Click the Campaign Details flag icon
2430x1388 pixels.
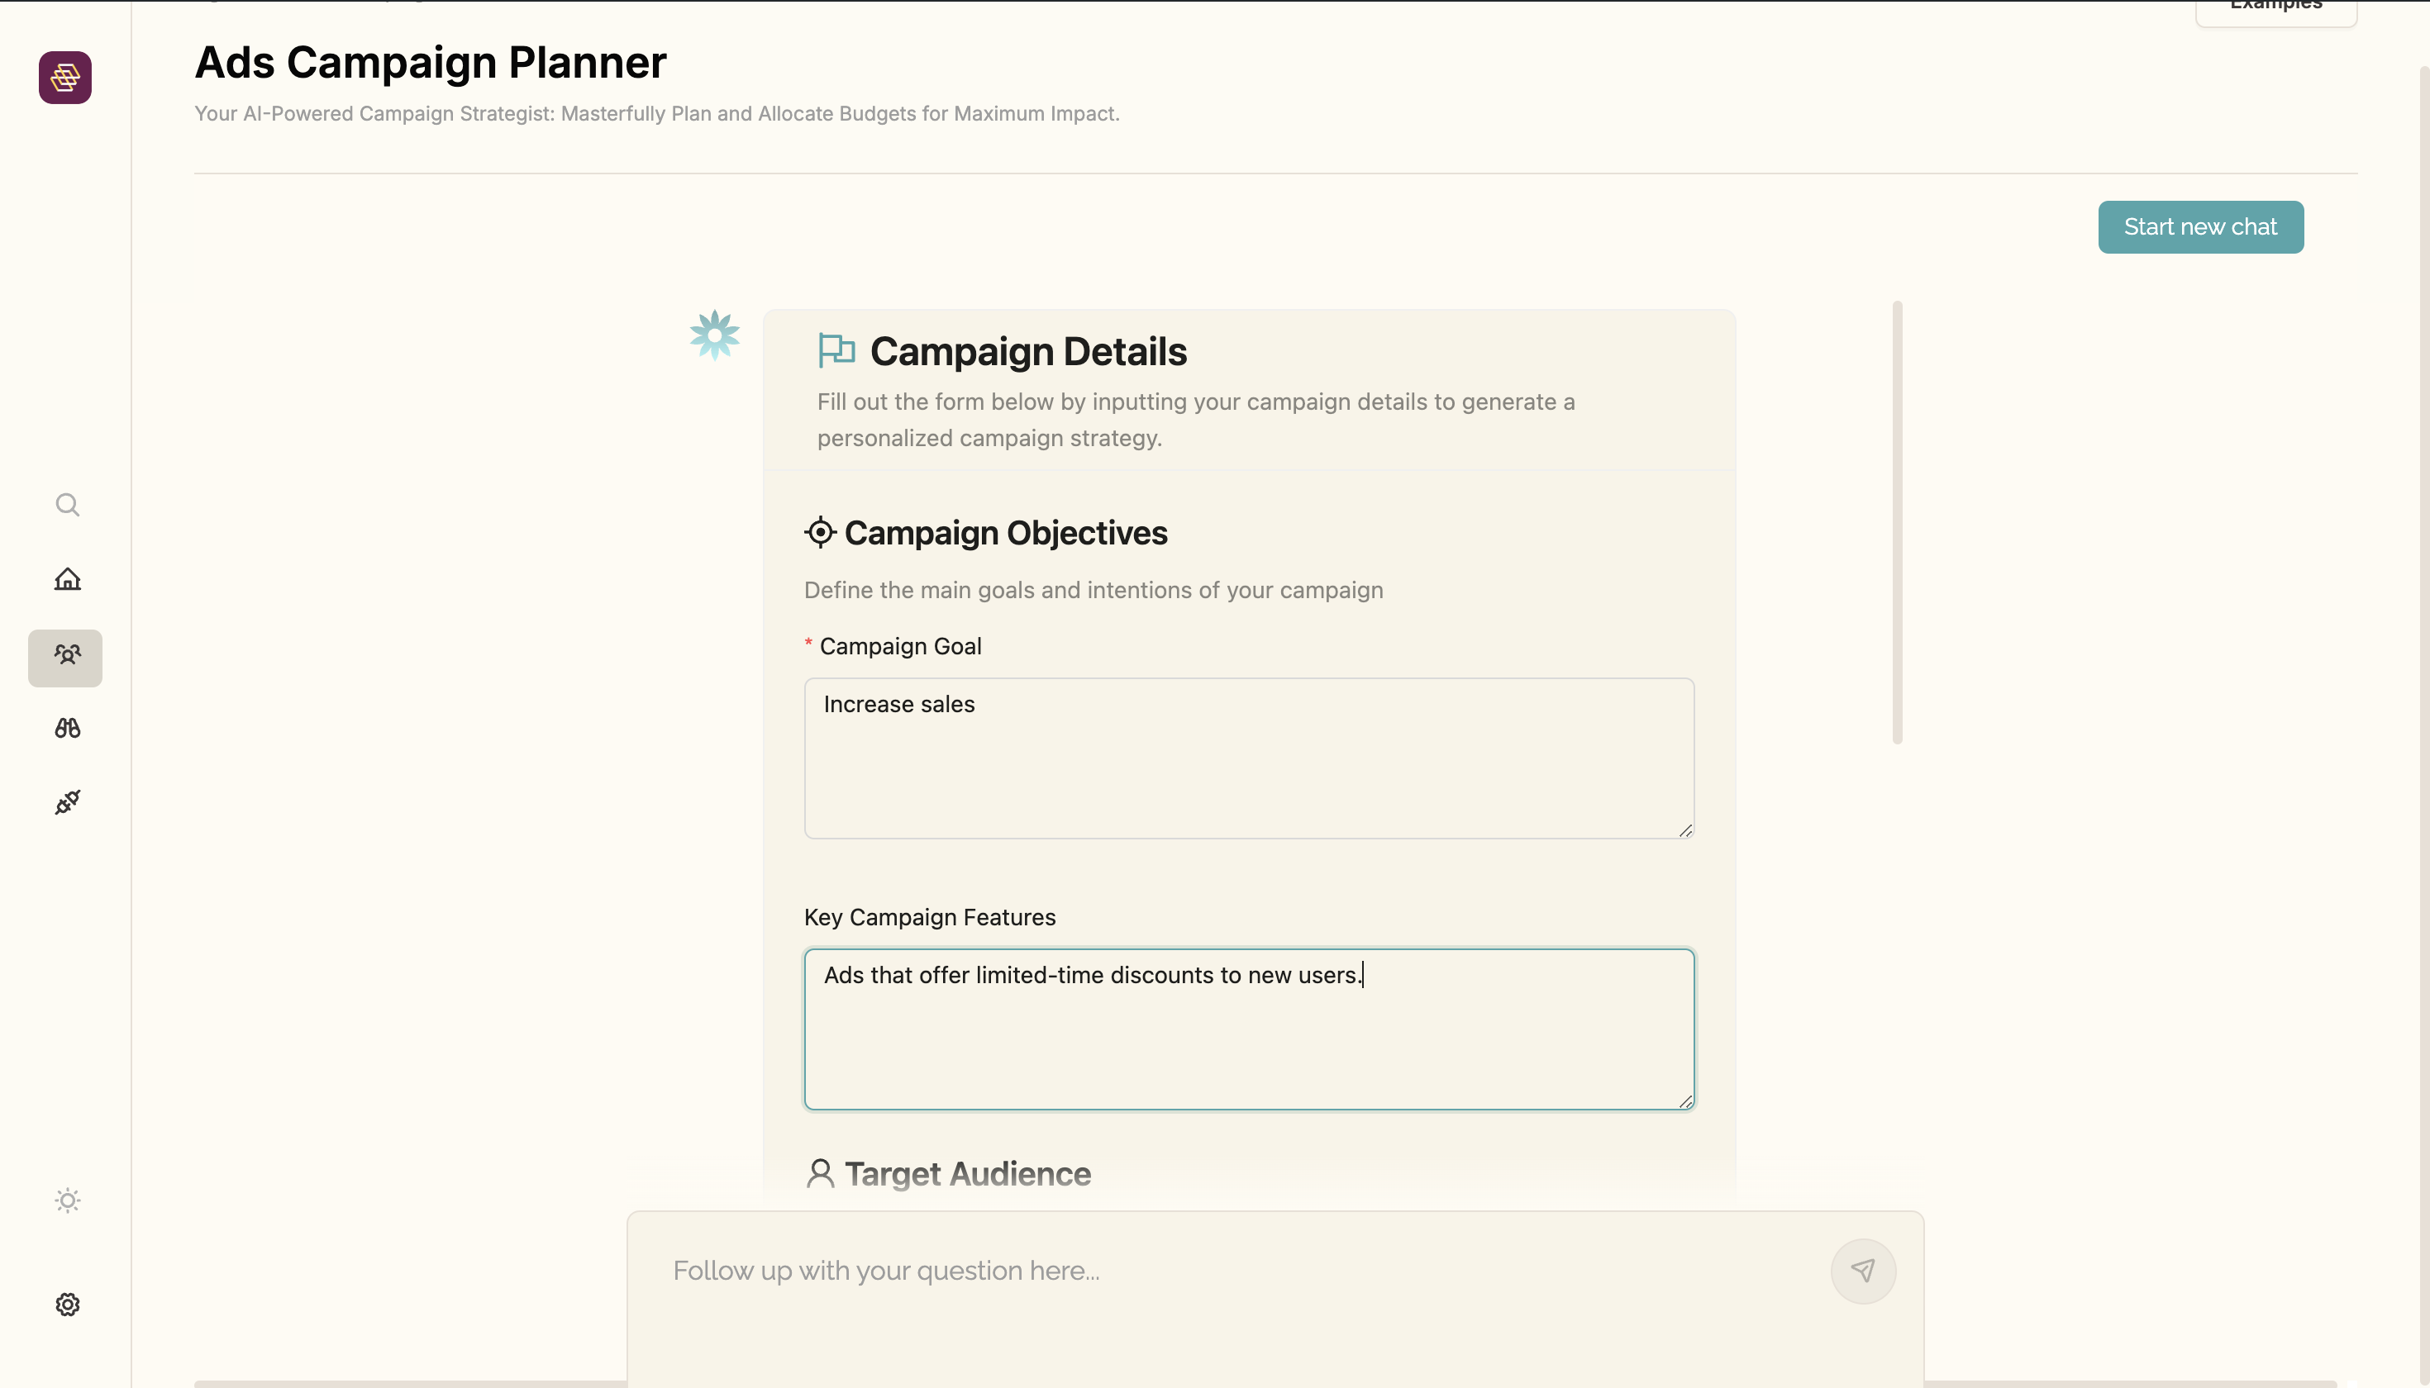point(836,351)
